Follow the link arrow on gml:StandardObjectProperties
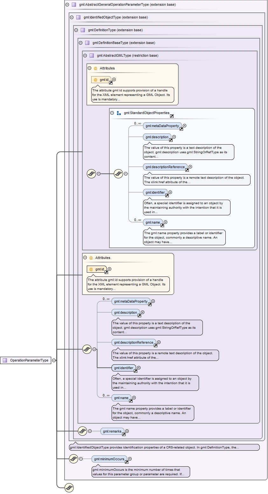Viewport: 268px width, 494px height. point(172,116)
